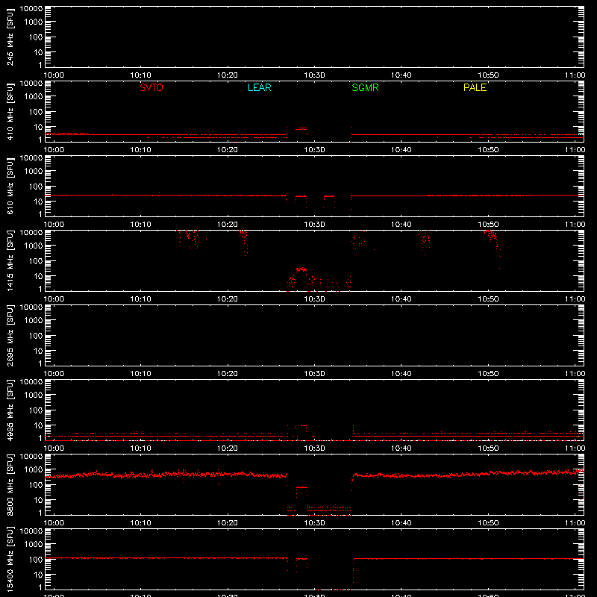Click the 10000 tick label on 8800 MHz axis
The image size is (597, 597).
point(31,457)
